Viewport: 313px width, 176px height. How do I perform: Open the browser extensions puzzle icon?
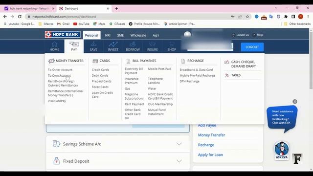tap(286, 17)
